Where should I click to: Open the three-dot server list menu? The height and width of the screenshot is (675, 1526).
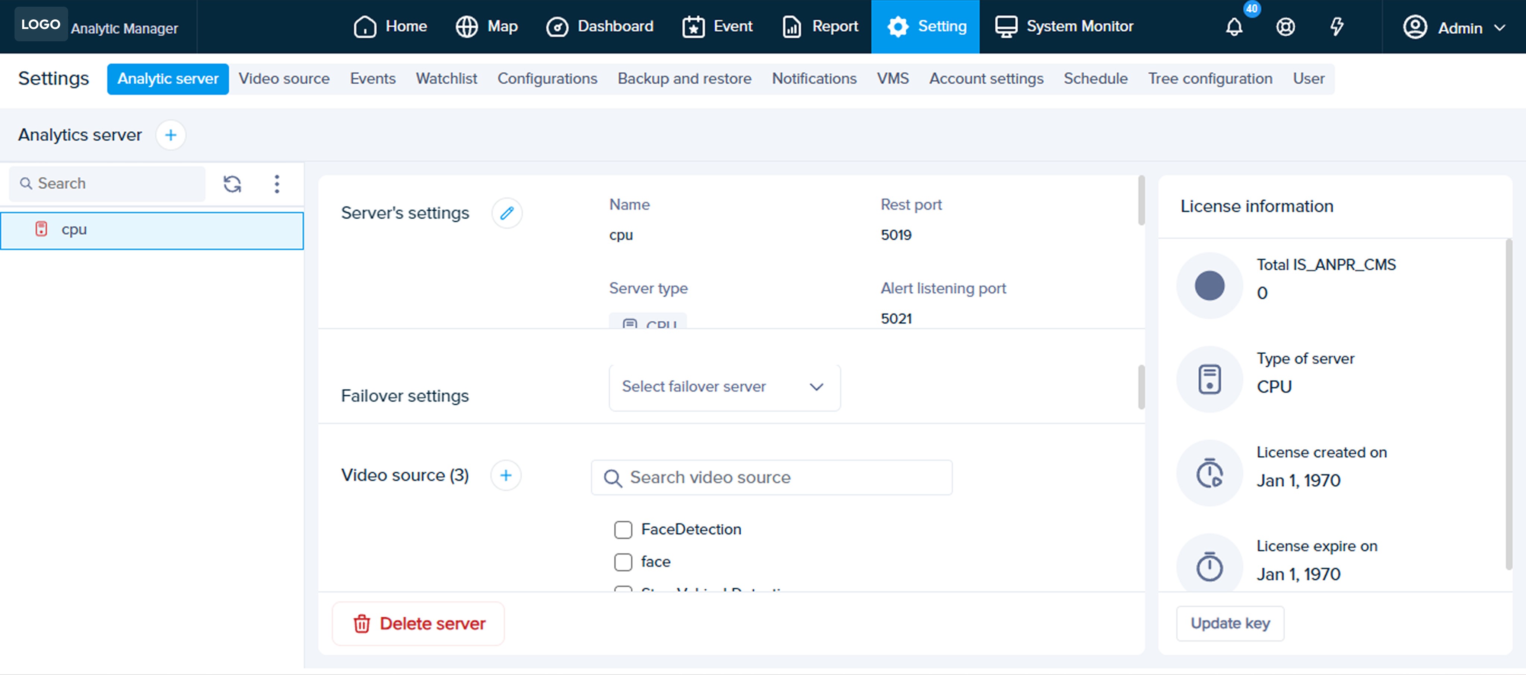tap(277, 184)
